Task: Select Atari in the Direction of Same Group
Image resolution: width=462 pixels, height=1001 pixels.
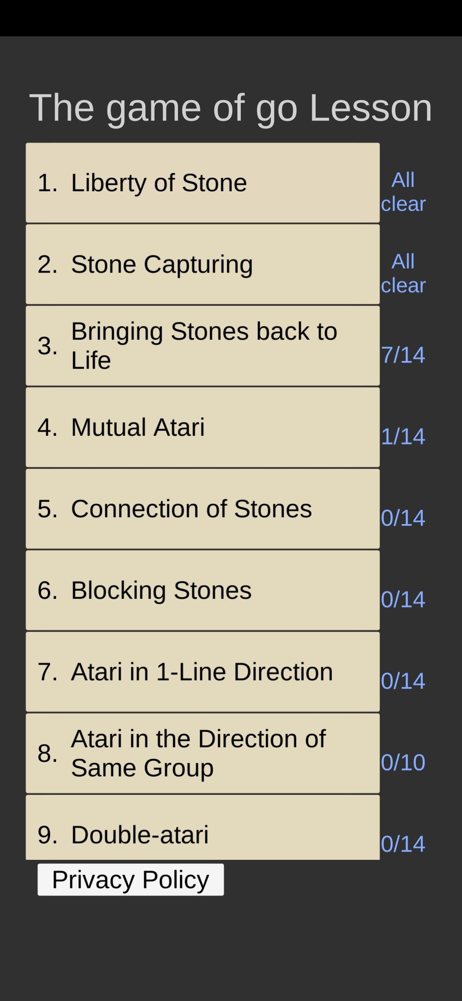Action: (203, 753)
